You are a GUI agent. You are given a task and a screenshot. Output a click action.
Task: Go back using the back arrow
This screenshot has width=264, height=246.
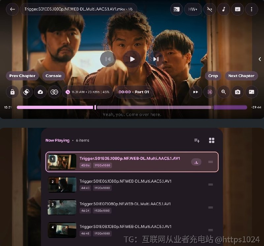pyautogui.click(x=12, y=9)
